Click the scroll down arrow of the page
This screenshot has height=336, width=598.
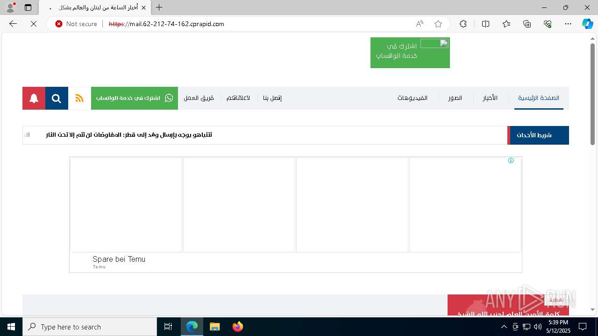[x=592, y=309]
